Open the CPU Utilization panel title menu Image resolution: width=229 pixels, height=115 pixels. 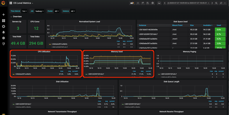click(44, 52)
